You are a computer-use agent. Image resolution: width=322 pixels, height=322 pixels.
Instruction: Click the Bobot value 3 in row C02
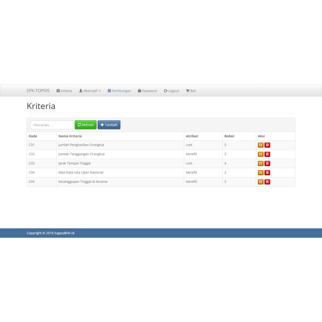click(x=225, y=154)
